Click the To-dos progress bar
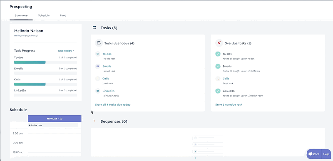The image size is (333, 161). point(45,62)
